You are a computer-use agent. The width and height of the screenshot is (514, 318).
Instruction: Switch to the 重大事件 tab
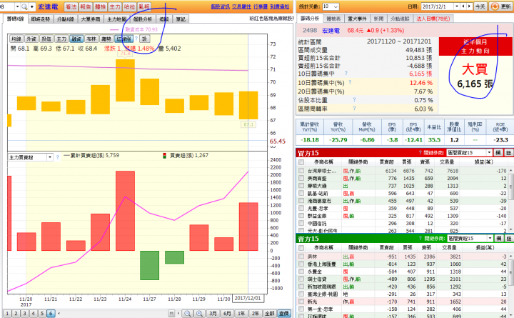pos(358,19)
